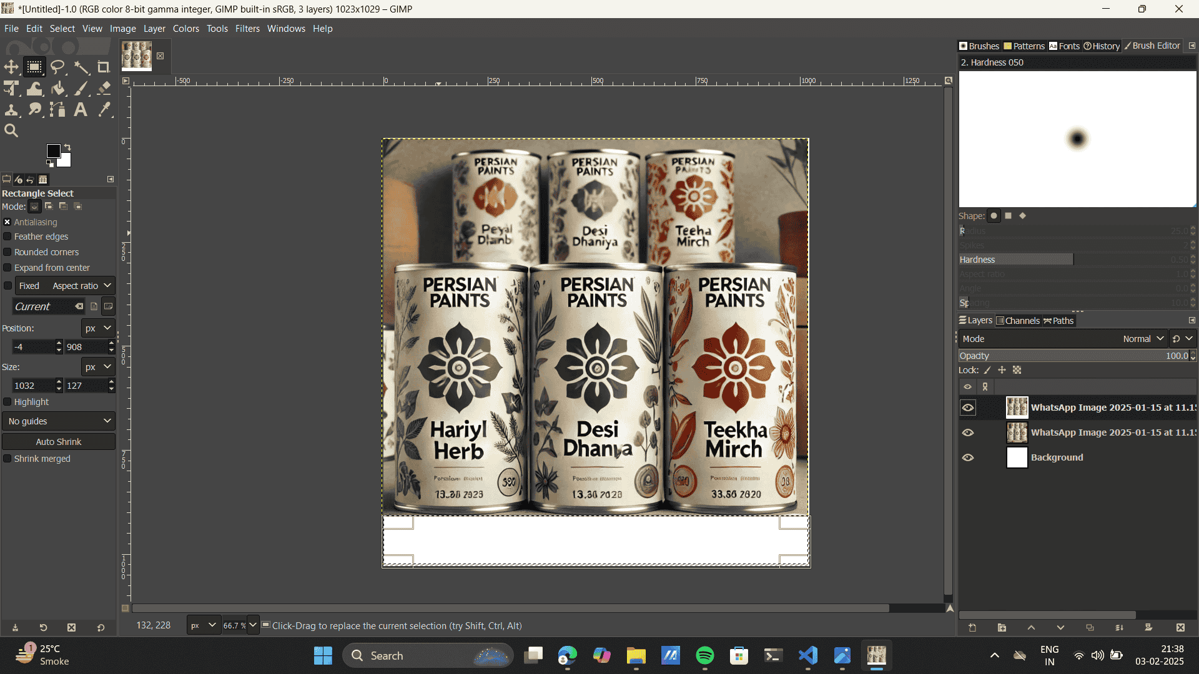1199x674 pixels.
Task: Switch to the Patterns tab
Action: click(1024, 46)
